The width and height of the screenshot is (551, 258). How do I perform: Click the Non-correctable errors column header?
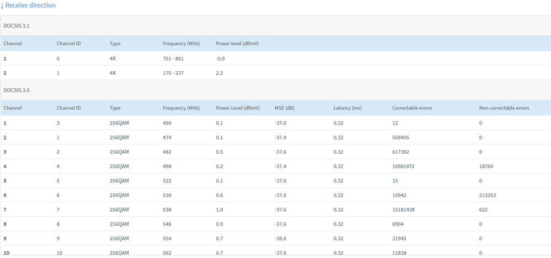[x=504, y=108]
